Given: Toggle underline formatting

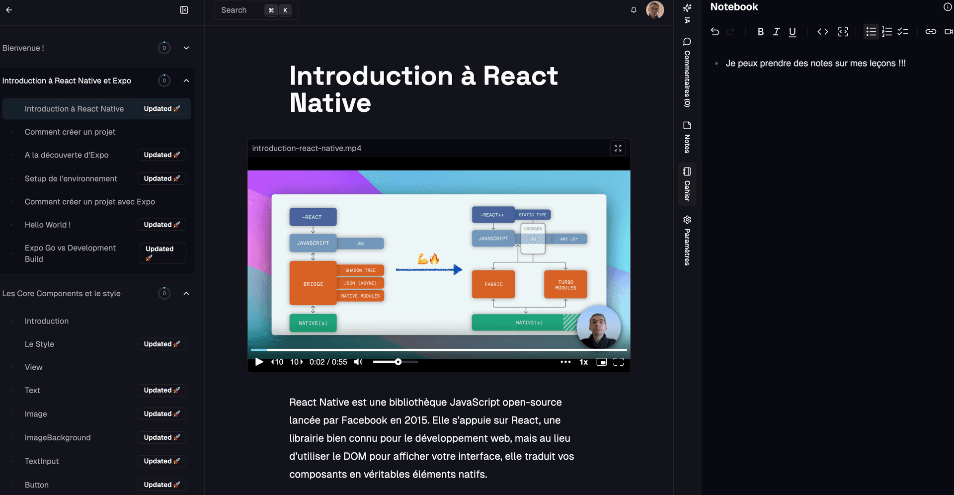Looking at the screenshot, I should click(x=792, y=31).
